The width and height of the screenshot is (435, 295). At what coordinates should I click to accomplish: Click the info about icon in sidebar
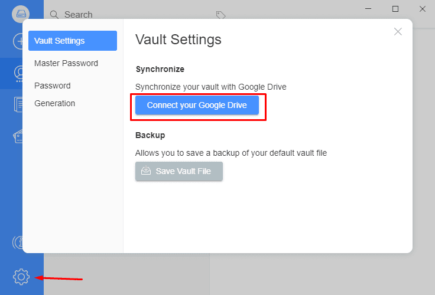18,242
